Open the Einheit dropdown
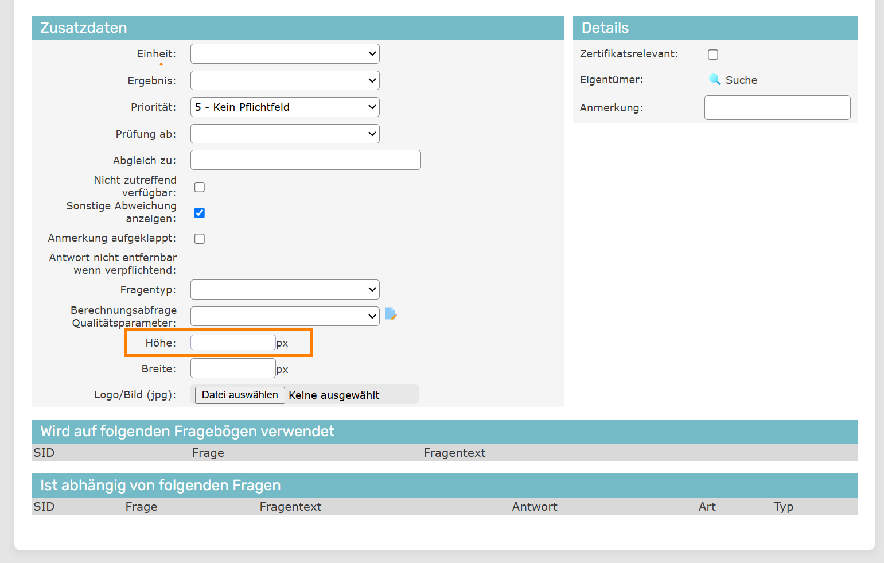884x563 pixels. click(x=285, y=54)
